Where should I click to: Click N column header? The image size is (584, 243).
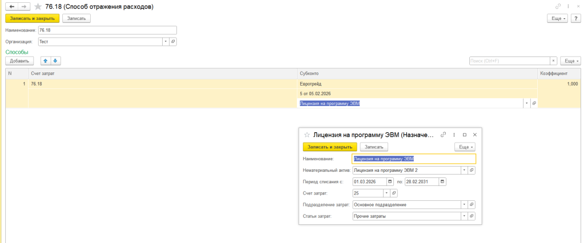[x=17, y=74]
